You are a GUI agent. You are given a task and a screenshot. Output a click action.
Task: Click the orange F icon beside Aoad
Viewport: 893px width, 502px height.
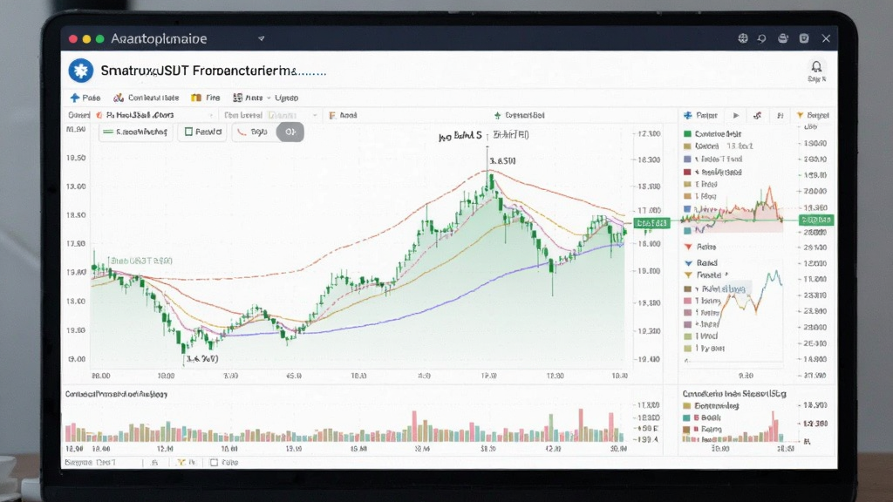click(x=332, y=115)
